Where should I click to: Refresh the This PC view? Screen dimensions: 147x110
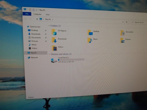[127, 22]
